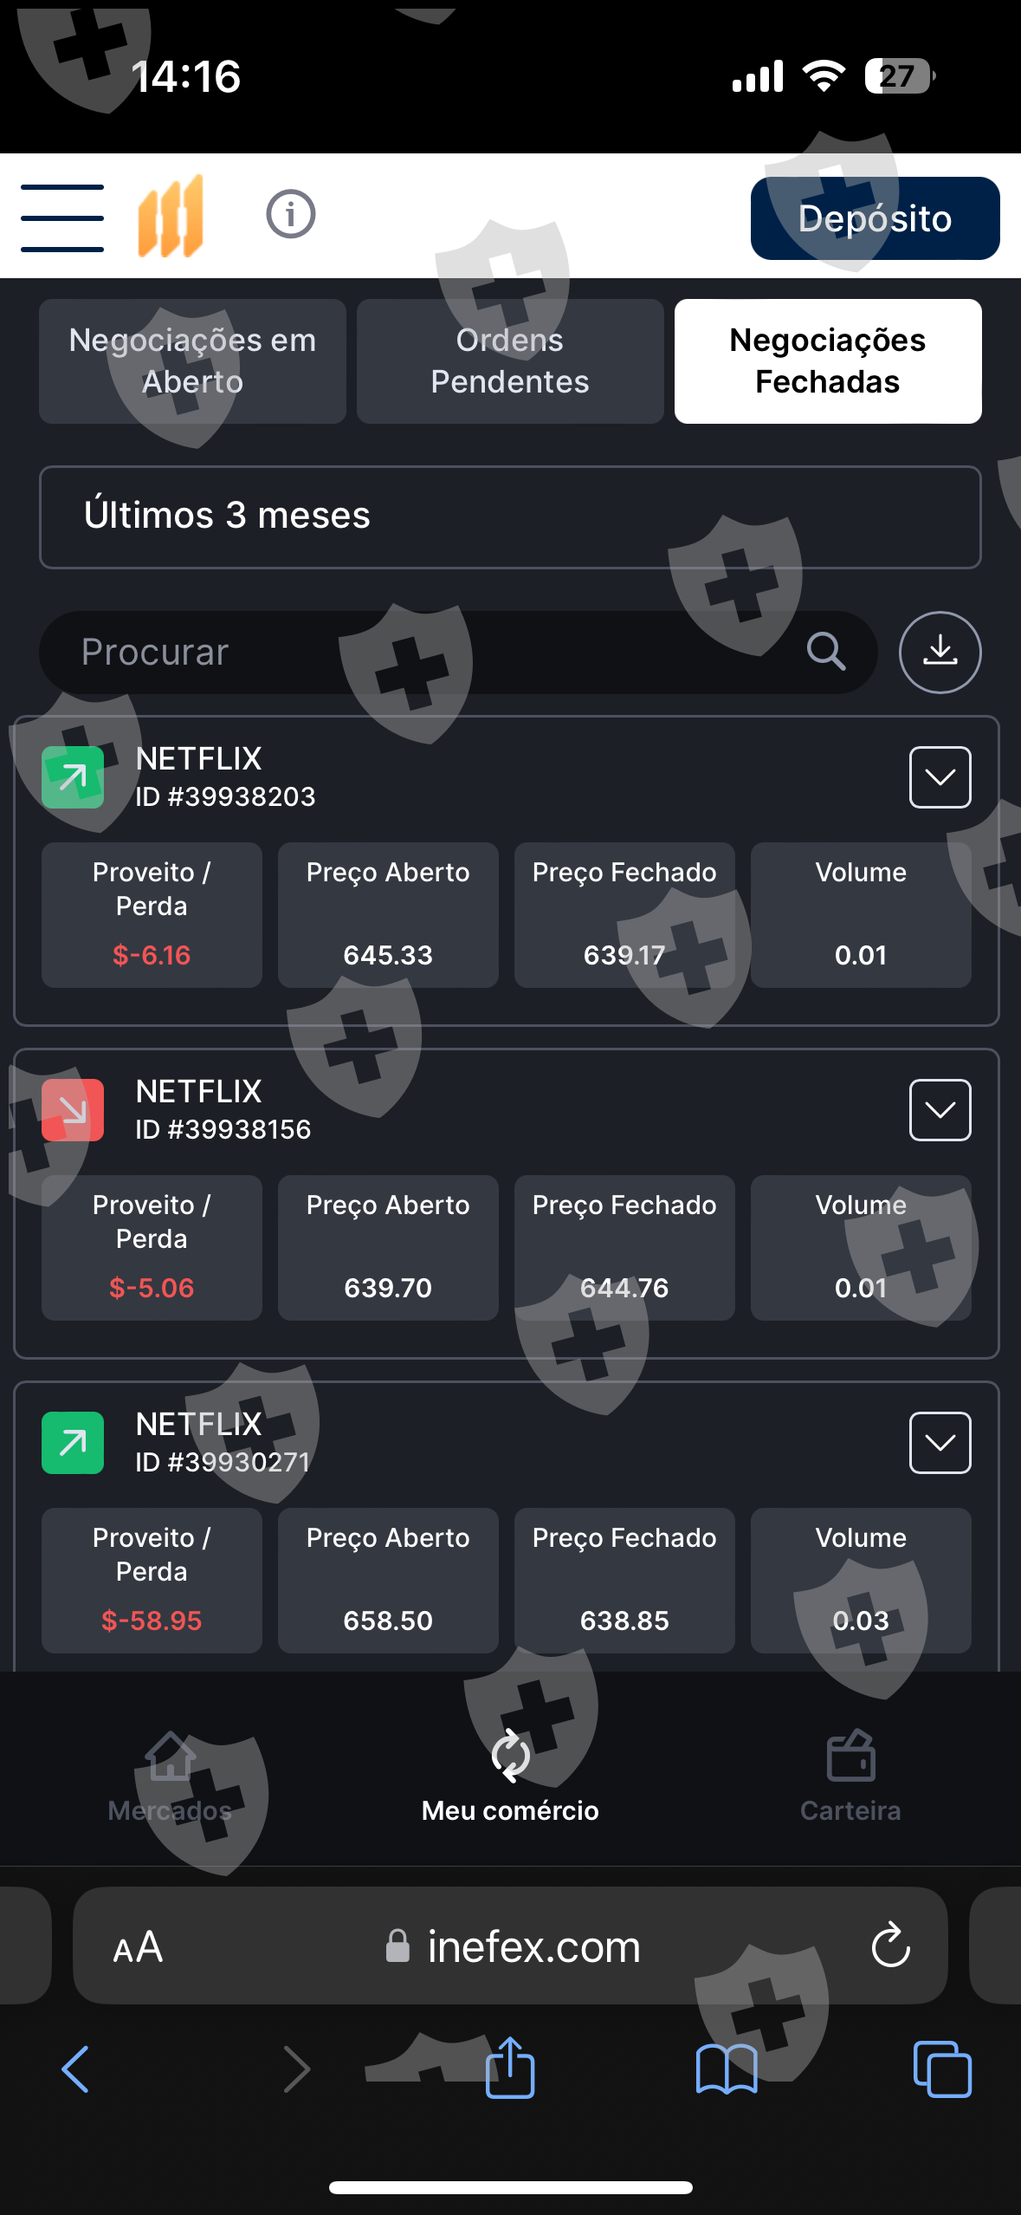Viewport: 1021px width, 2215px height.
Task: Tap the search magnifier icon
Action: [825, 651]
